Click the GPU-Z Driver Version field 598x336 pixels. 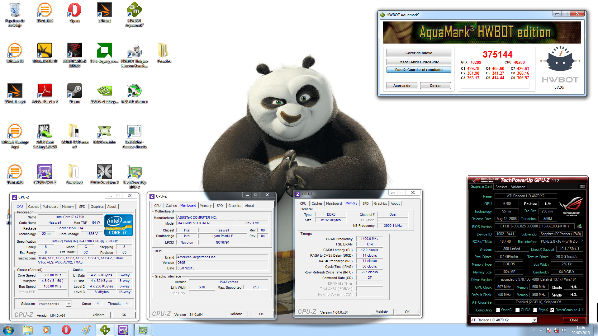[539, 279]
